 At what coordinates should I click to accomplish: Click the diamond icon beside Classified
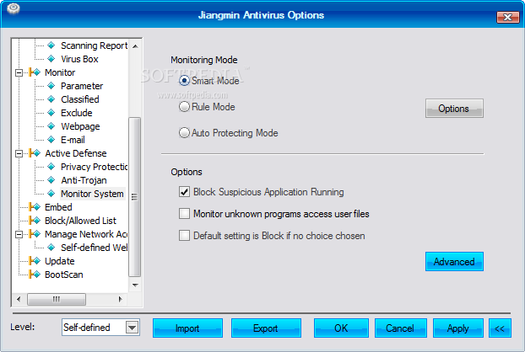point(51,99)
